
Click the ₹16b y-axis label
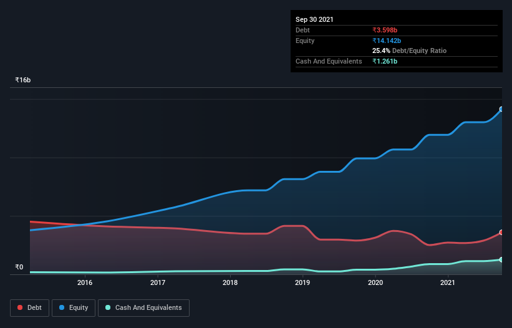coord(23,80)
